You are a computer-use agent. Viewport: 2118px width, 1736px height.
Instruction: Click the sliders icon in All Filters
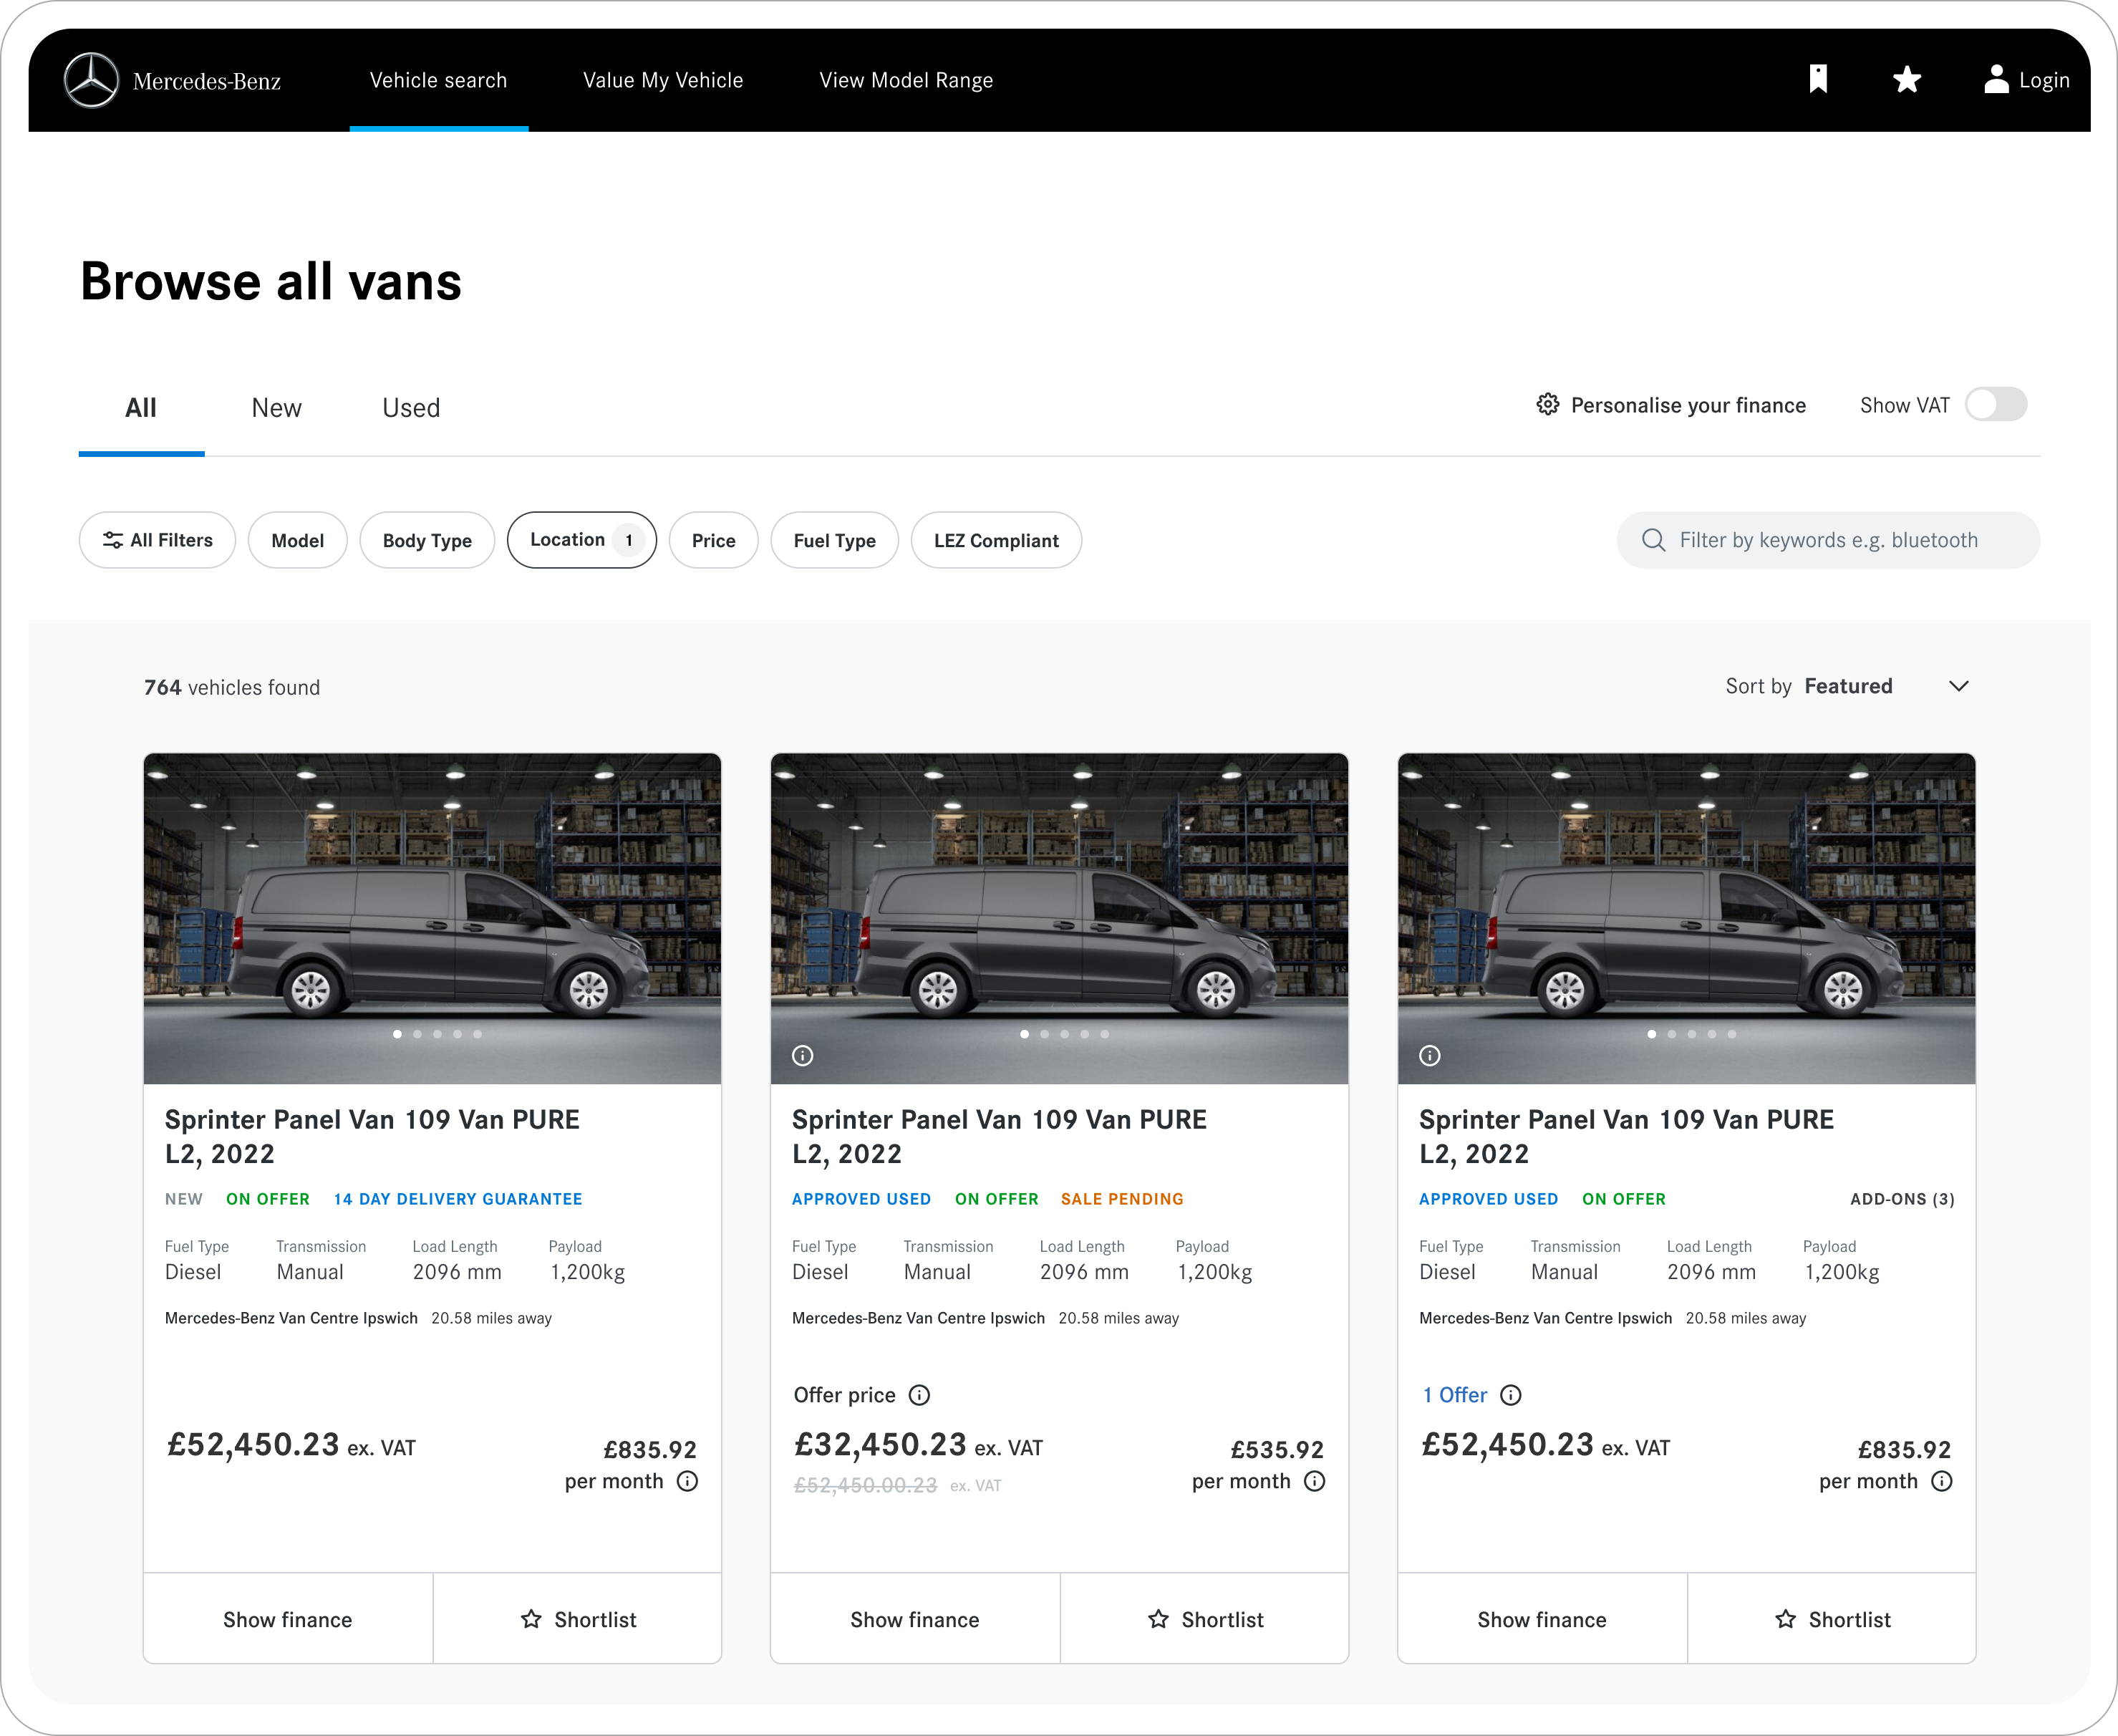[113, 540]
